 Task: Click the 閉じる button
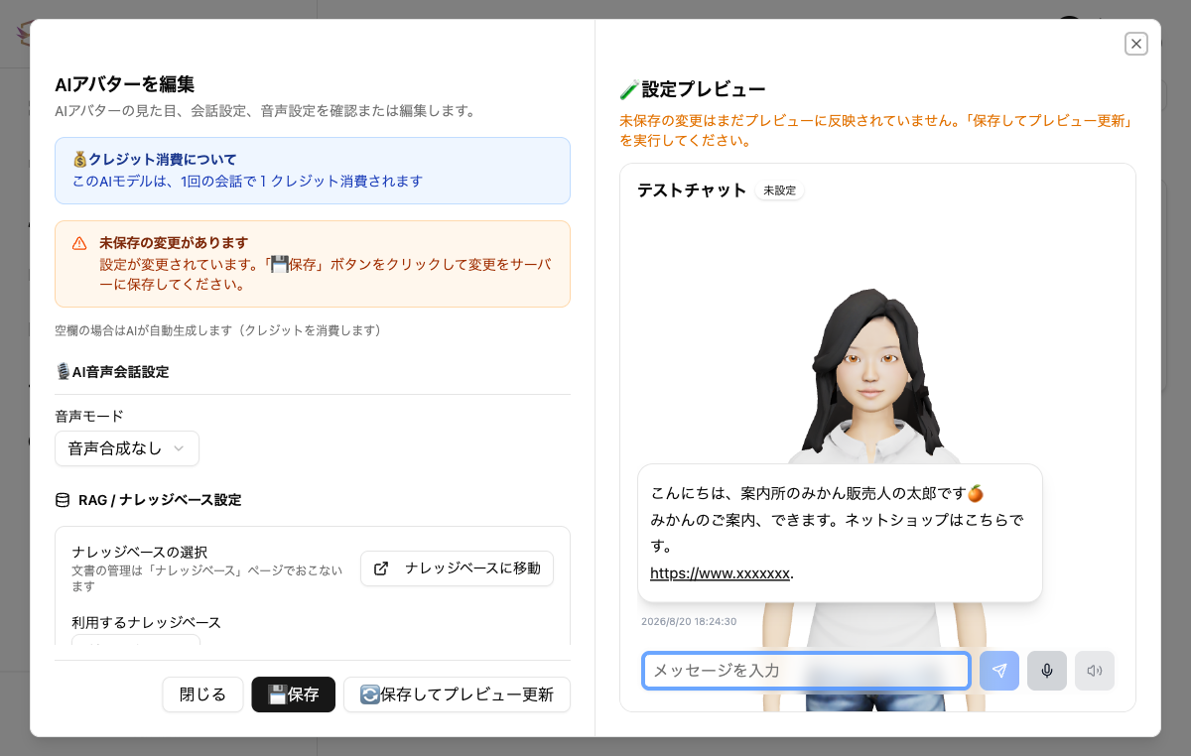[x=202, y=694]
